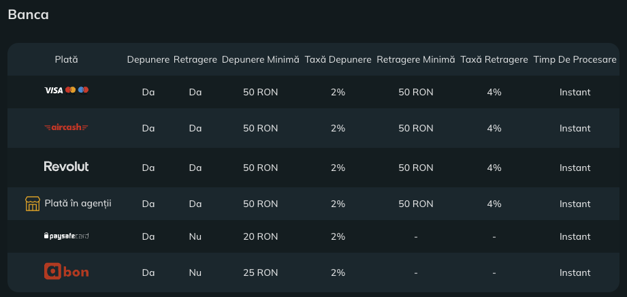Click minimum deposit 50 RON in Revolut row
The width and height of the screenshot is (627, 297).
click(x=260, y=168)
